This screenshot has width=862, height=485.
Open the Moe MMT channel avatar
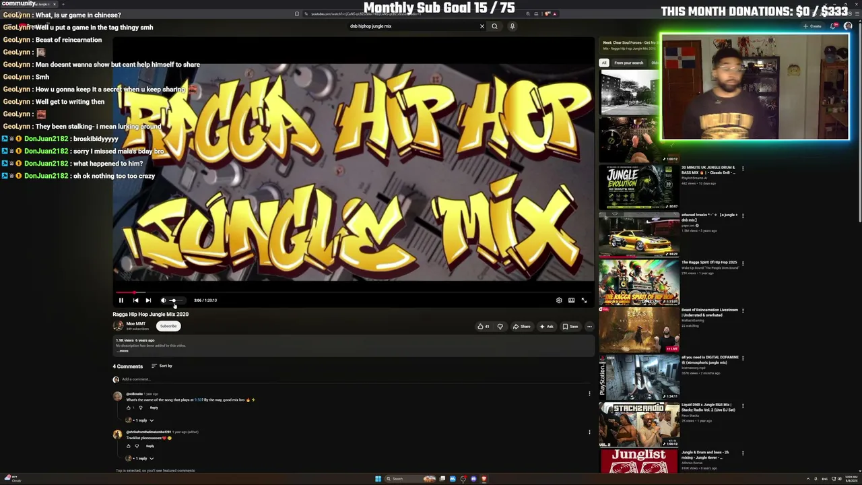118,326
